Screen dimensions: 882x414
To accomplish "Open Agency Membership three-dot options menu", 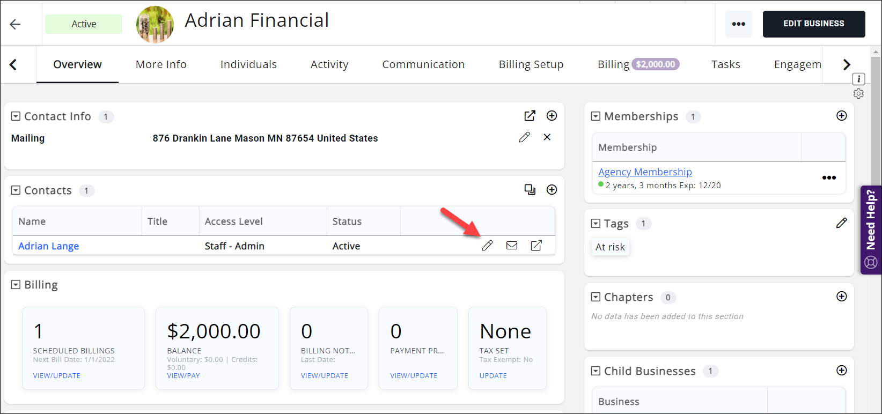I will pos(829,178).
